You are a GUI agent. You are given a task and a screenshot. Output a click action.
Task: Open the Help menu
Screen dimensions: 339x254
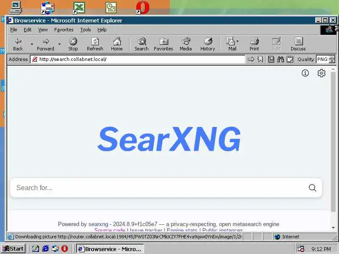point(102,30)
